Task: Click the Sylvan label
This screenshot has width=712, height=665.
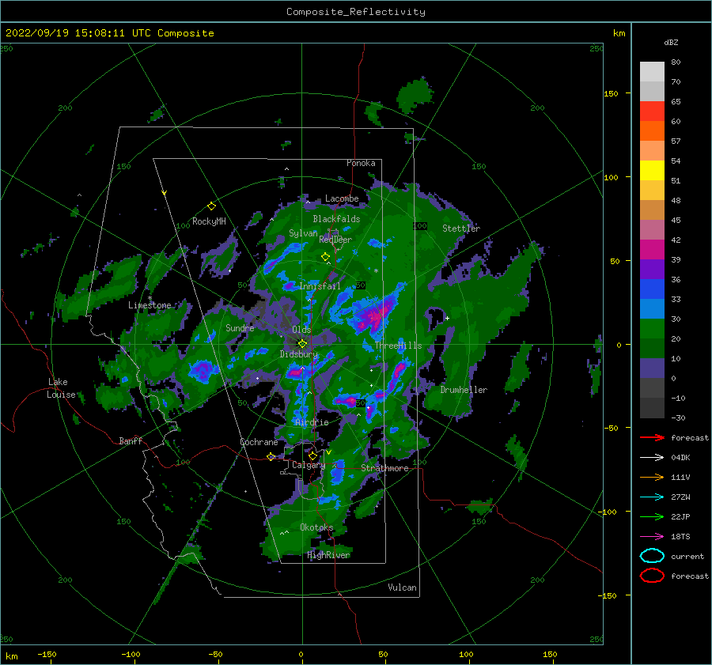Action: point(303,233)
